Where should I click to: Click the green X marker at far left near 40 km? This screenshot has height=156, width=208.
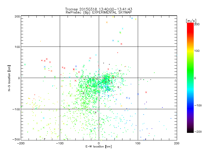(25, 64)
